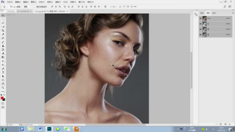Open the 窗口(W) menu
The height and width of the screenshot is (132, 235).
point(82,2)
